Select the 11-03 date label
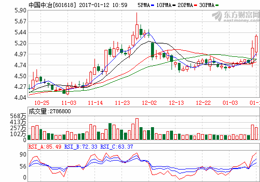Screen dimensions: 260x182 pyautogui.click(x=69, y=103)
